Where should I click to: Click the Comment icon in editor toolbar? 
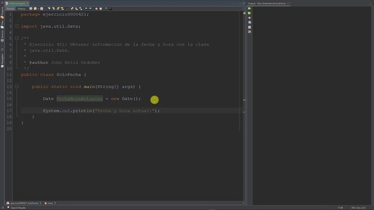pyautogui.click(x=106, y=9)
